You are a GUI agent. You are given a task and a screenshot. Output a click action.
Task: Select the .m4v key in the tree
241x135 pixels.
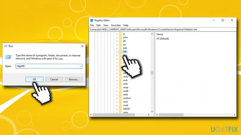[125, 84]
